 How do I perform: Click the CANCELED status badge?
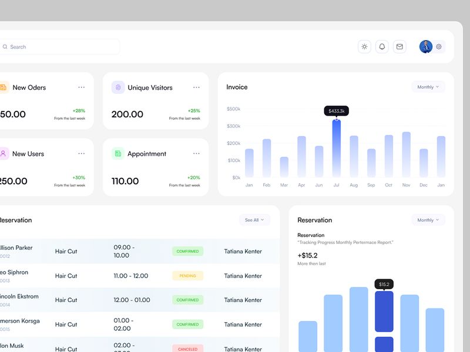point(187,348)
